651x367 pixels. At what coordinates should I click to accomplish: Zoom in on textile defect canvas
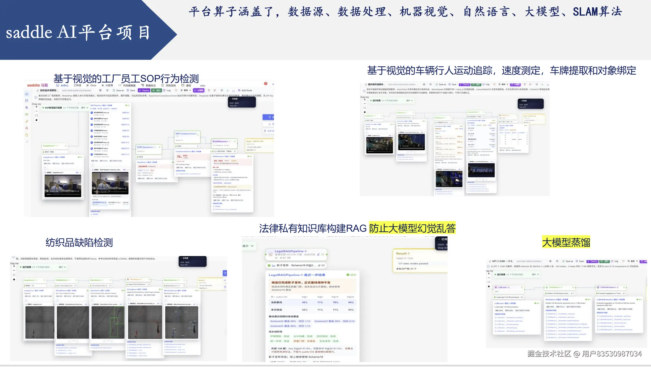click(x=14, y=266)
